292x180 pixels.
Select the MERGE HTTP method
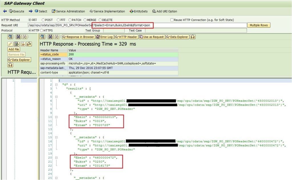85,20
